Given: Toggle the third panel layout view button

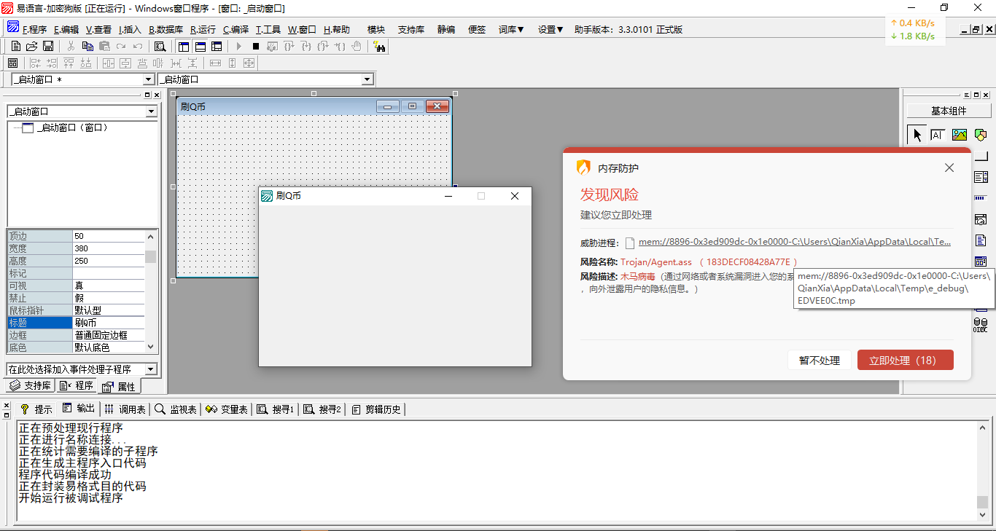Looking at the screenshot, I should [216, 46].
